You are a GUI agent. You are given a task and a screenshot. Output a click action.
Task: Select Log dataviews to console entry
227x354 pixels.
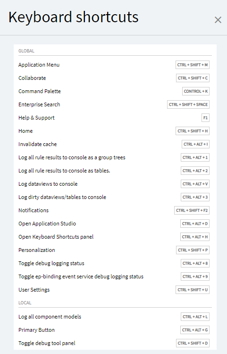115,184
